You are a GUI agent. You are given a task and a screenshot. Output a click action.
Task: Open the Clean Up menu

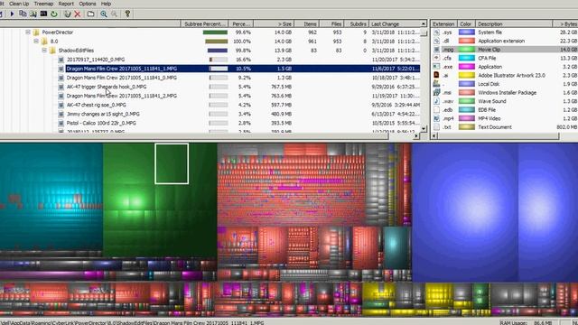coord(19,4)
